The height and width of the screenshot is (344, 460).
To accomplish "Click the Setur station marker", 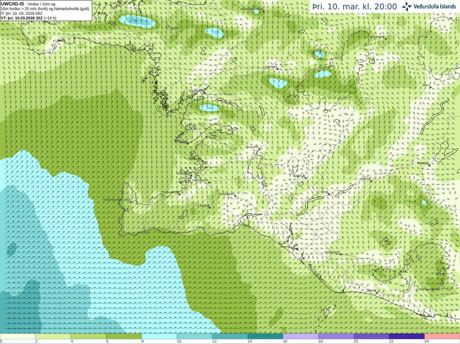I will click(x=431, y=87).
